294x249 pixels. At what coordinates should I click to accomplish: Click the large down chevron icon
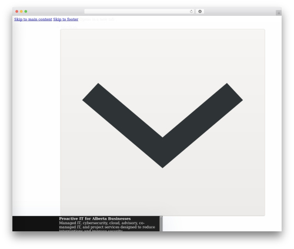click(x=162, y=125)
